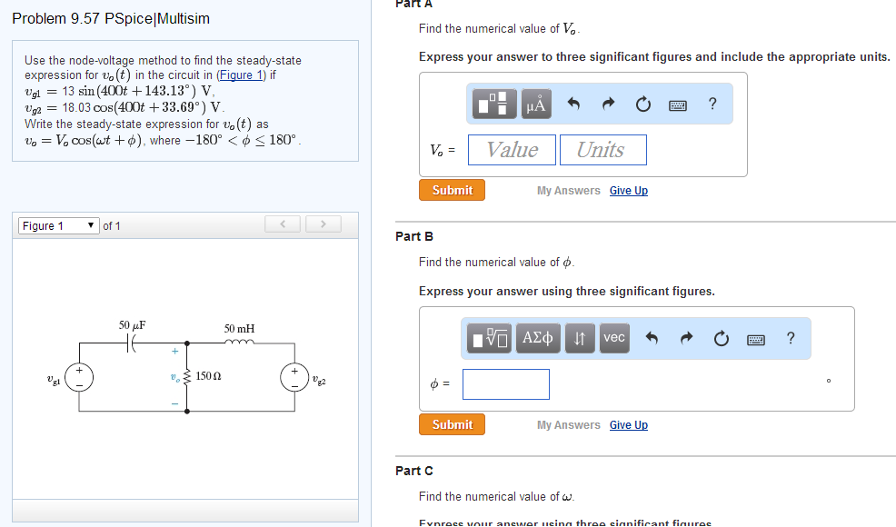Reset Part A answer with the reset icon
Screen dimensions: 896x527
pos(642,104)
